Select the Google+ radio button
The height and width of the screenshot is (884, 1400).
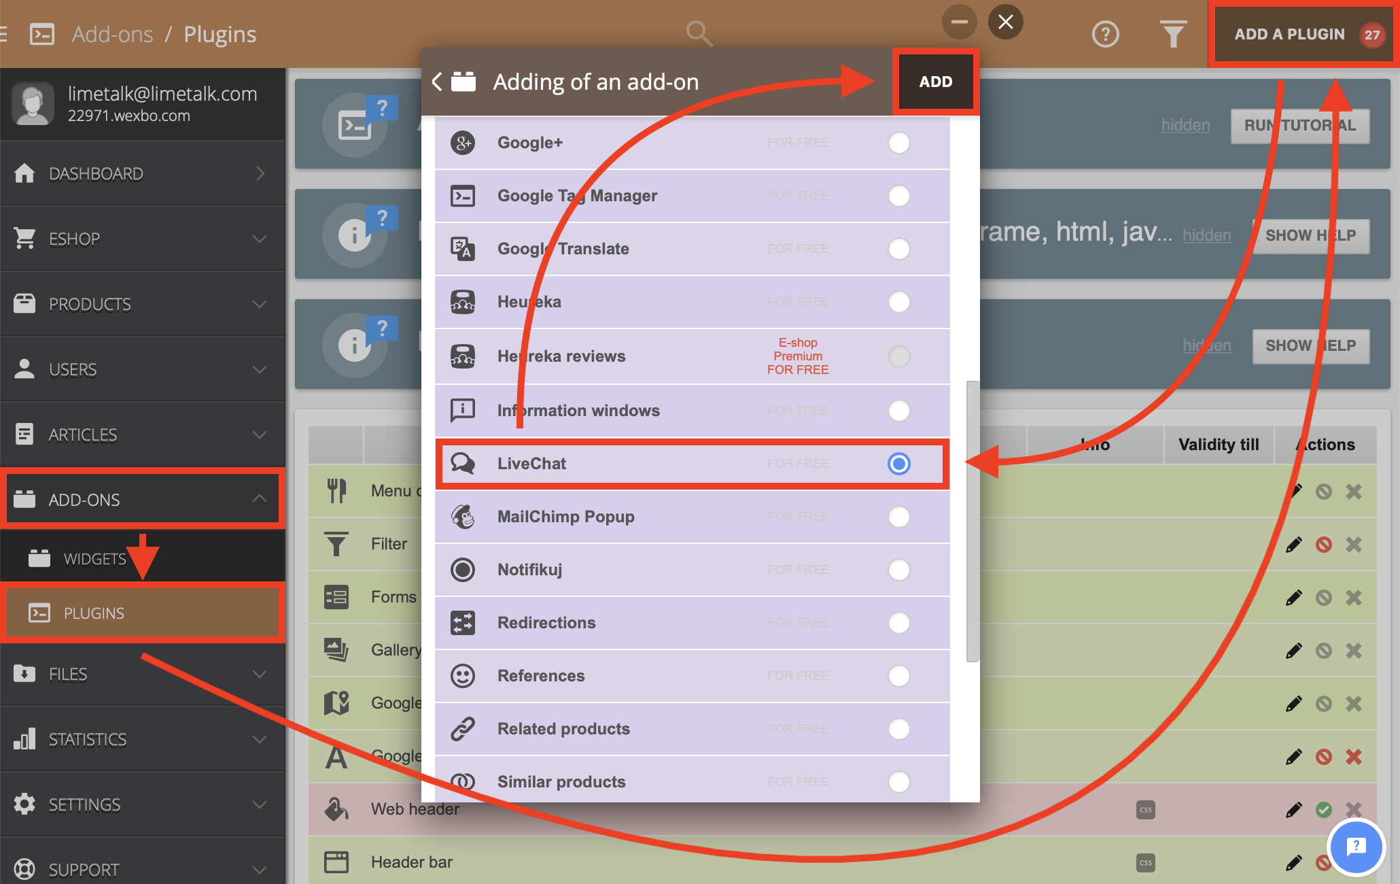pyautogui.click(x=899, y=143)
